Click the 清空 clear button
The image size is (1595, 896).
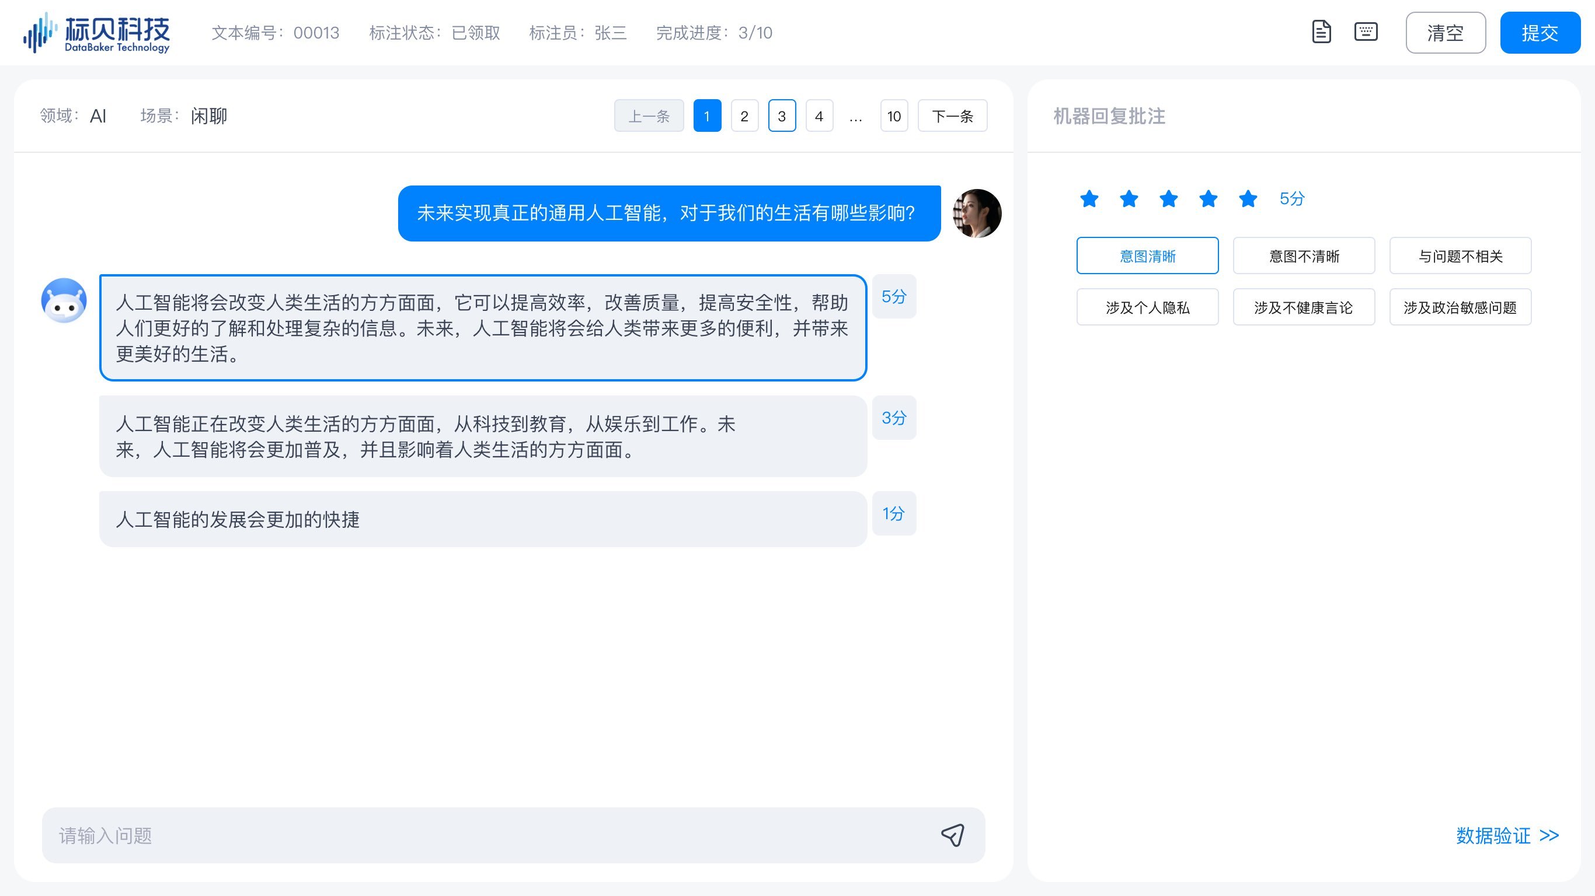tap(1445, 33)
